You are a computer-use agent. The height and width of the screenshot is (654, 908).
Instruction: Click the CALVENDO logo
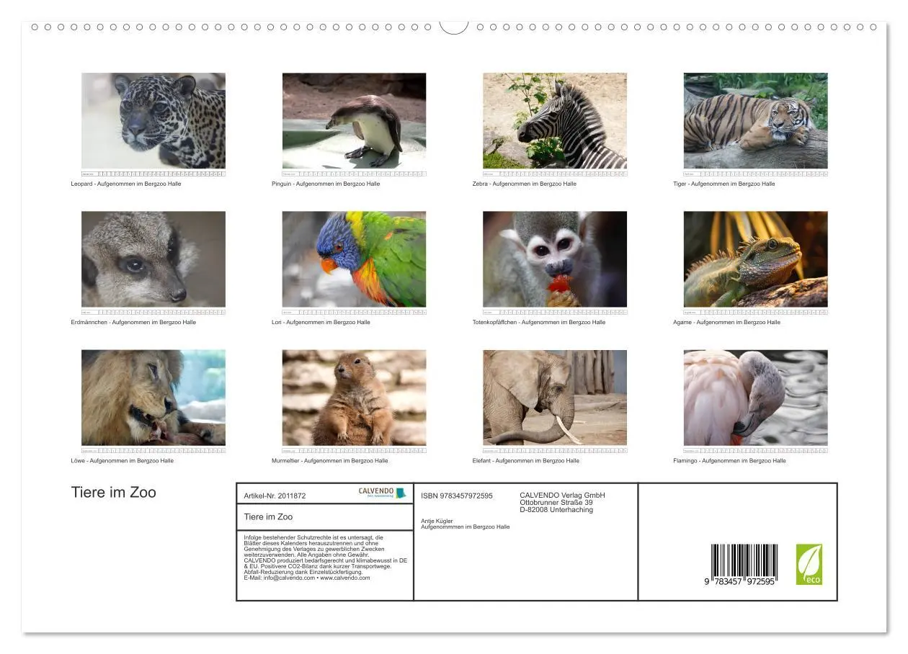pos(383,493)
